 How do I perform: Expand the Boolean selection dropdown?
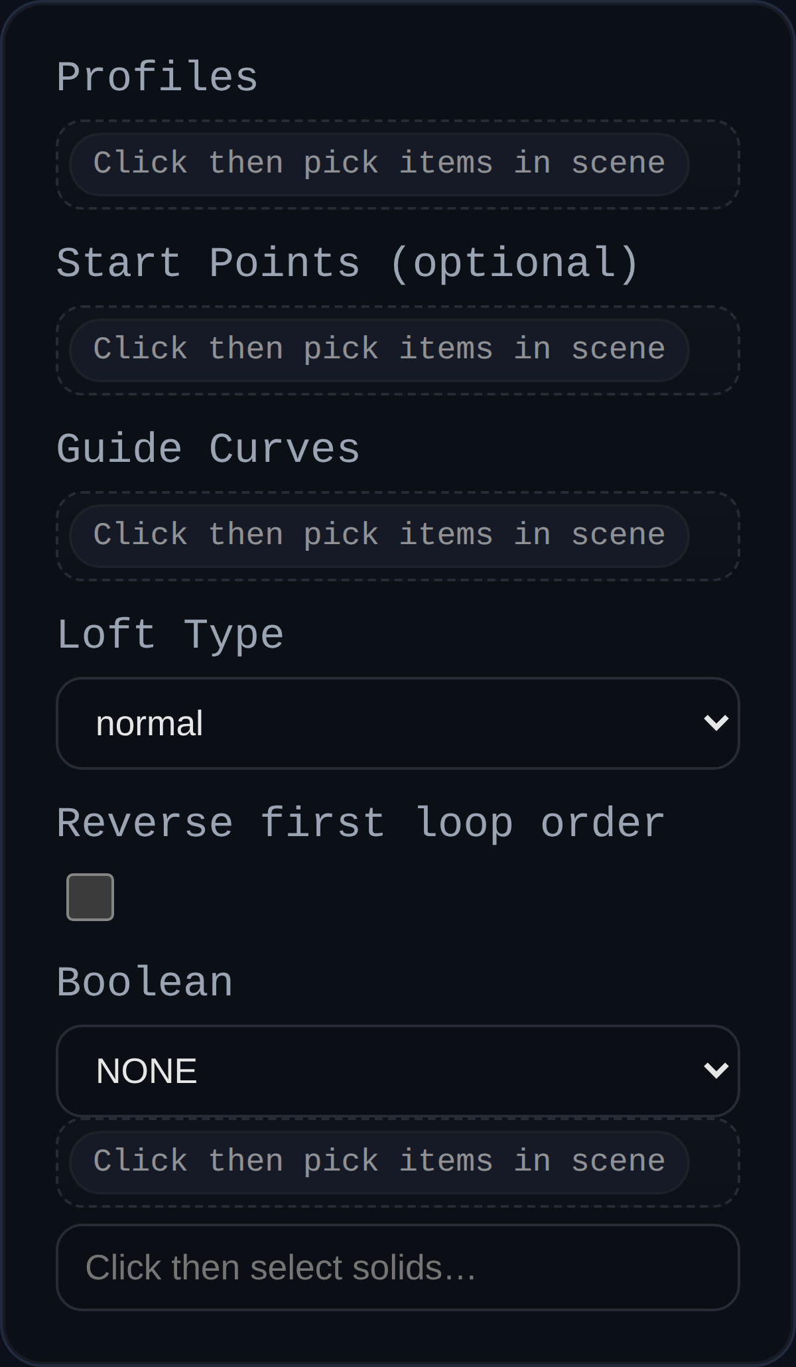click(398, 1070)
